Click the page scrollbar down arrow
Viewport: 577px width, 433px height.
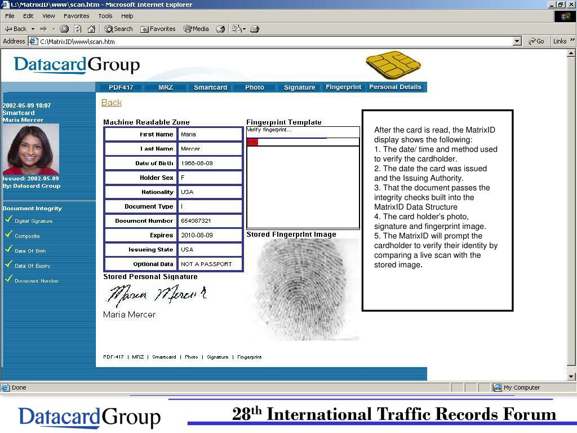tap(571, 376)
